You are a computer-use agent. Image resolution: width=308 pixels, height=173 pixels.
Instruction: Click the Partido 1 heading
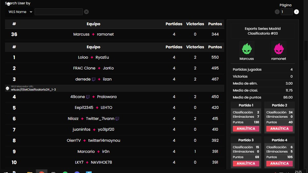pyautogui.click(x=246, y=105)
